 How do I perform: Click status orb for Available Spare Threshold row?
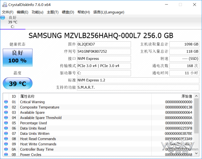[6, 118]
